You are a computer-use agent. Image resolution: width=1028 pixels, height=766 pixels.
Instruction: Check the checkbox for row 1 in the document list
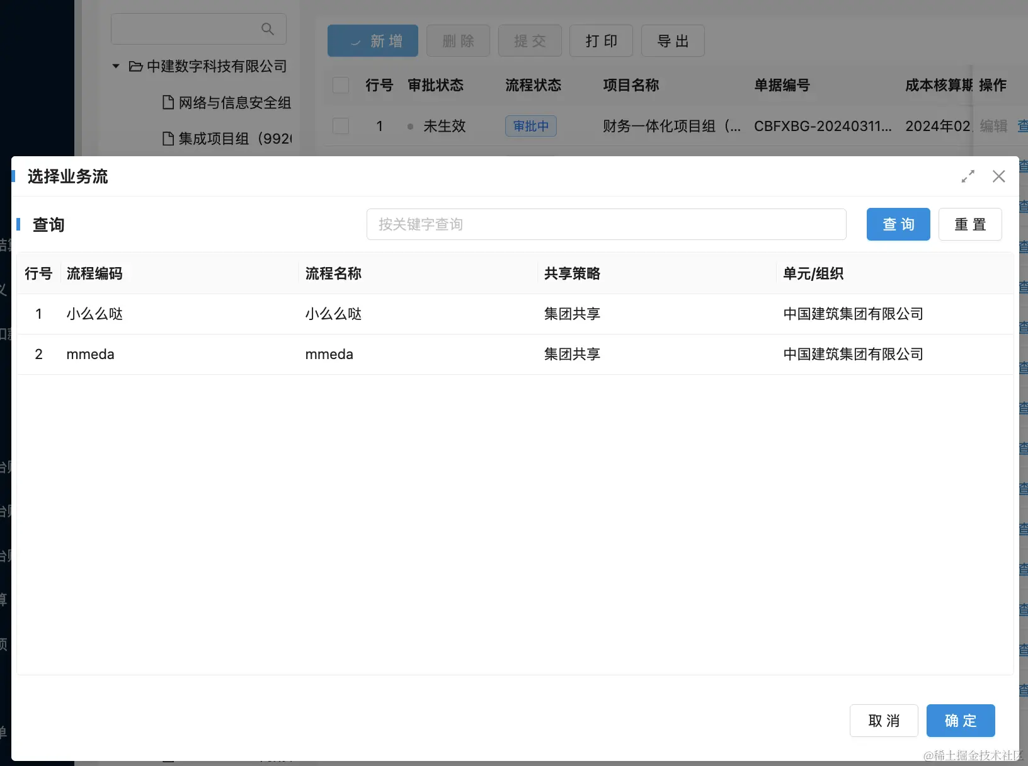point(340,126)
